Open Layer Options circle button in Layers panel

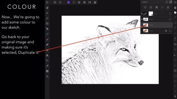[145, 7]
